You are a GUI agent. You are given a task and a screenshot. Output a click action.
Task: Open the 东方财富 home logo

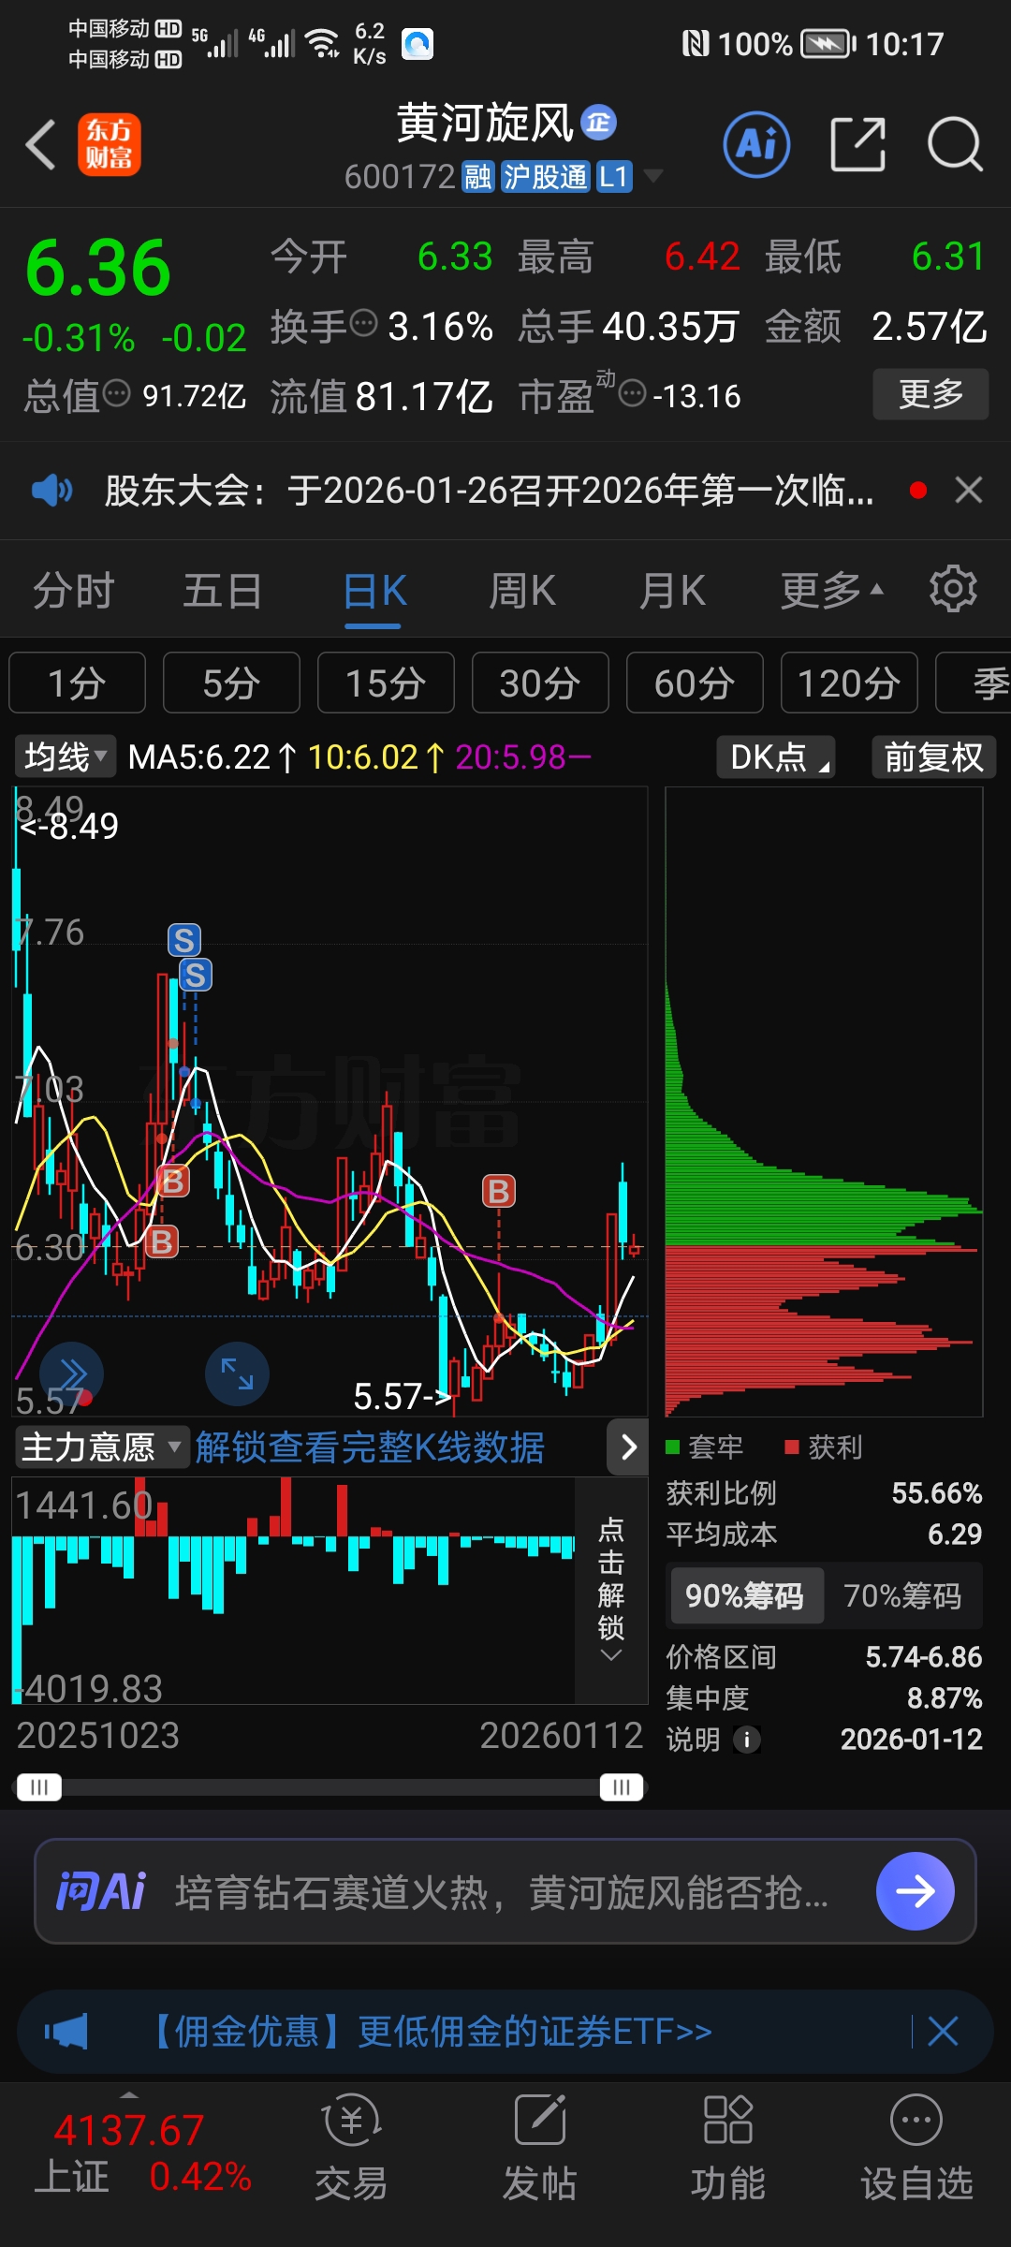point(110,145)
